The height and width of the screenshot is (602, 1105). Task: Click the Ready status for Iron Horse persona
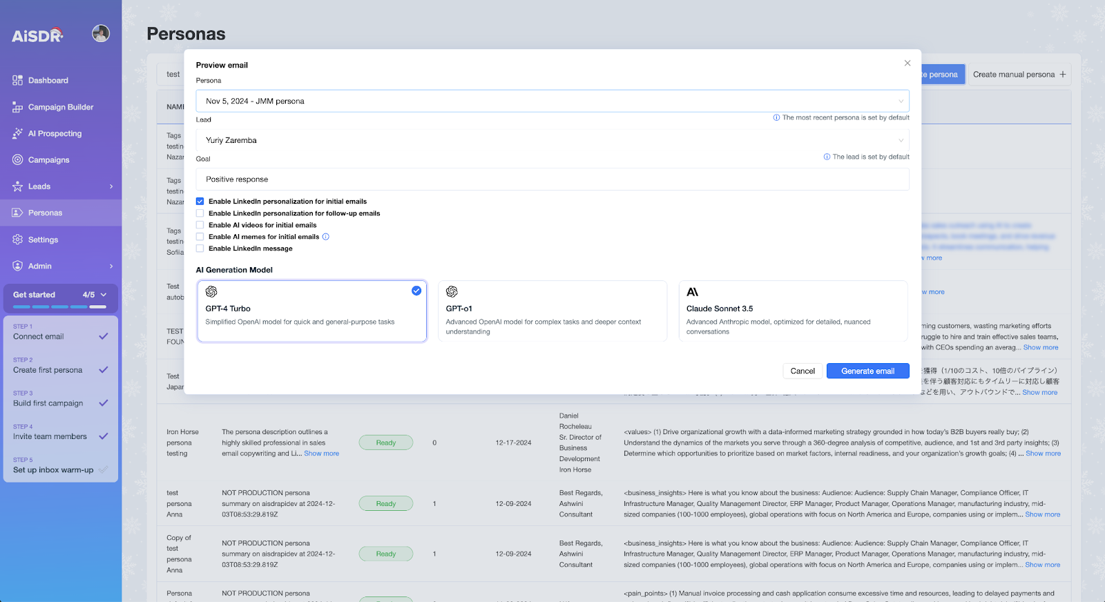(x=386, y=443)
